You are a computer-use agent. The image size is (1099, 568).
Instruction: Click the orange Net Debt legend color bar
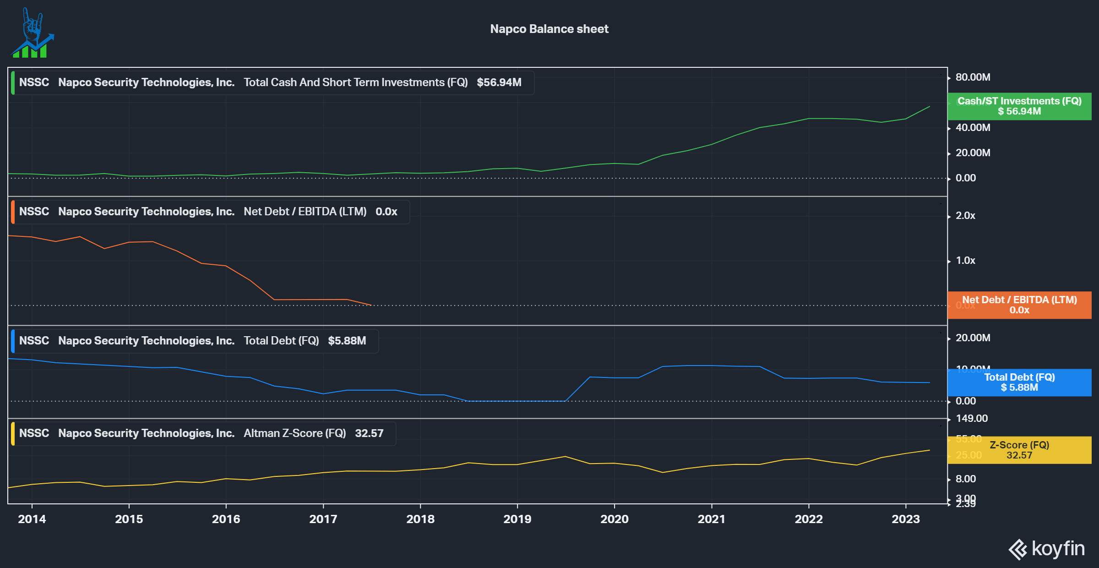click(x=13, y=212)
